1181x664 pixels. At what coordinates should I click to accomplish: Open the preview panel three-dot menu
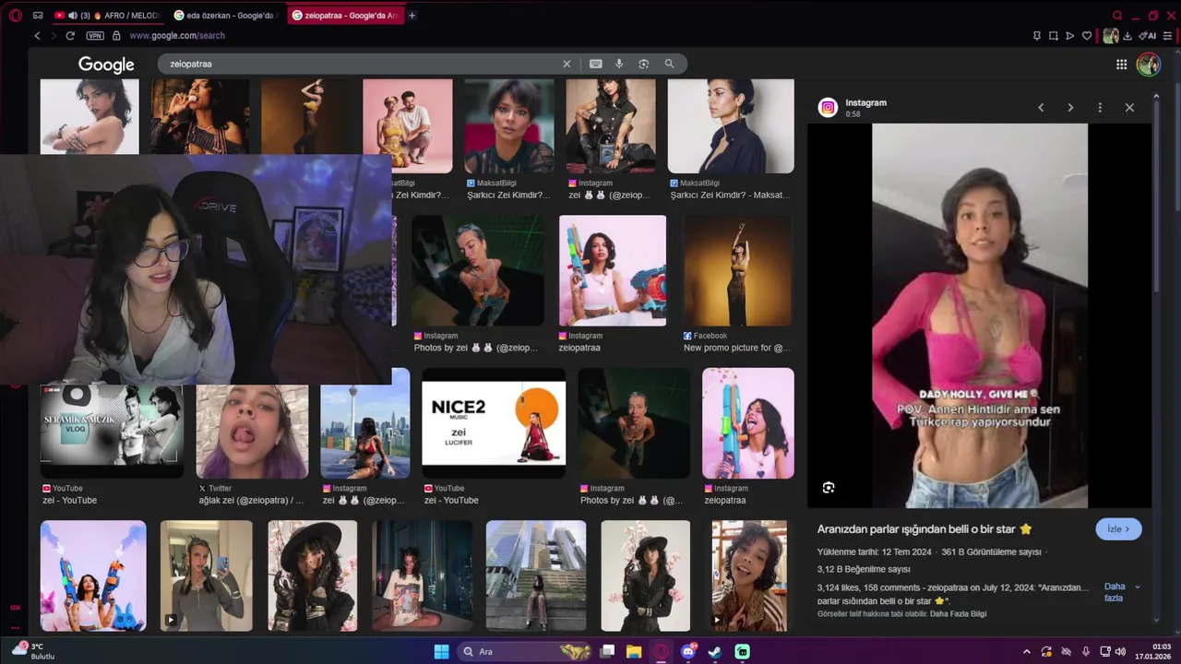[x=1100, y=108]
